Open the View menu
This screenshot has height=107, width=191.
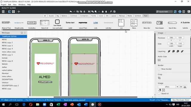pyautogui.click(x=15, y=5)
